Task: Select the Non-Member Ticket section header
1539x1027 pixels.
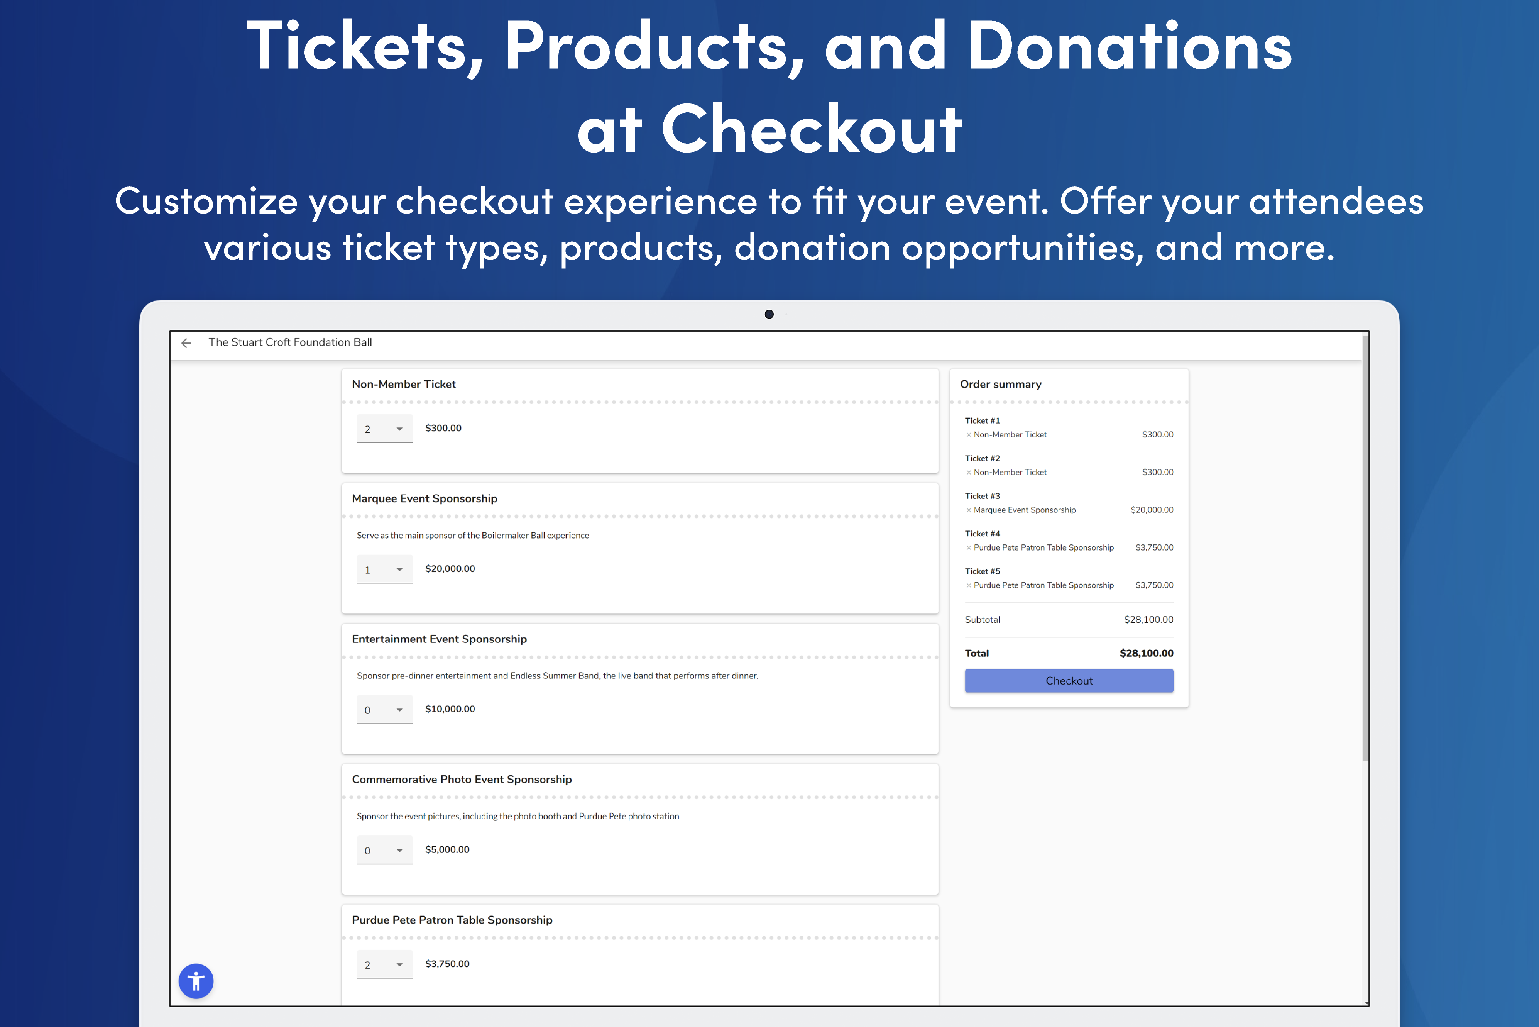Action: [404, 384]
